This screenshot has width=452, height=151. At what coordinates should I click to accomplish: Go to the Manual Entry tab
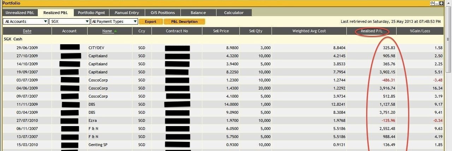tap(127, 13)
